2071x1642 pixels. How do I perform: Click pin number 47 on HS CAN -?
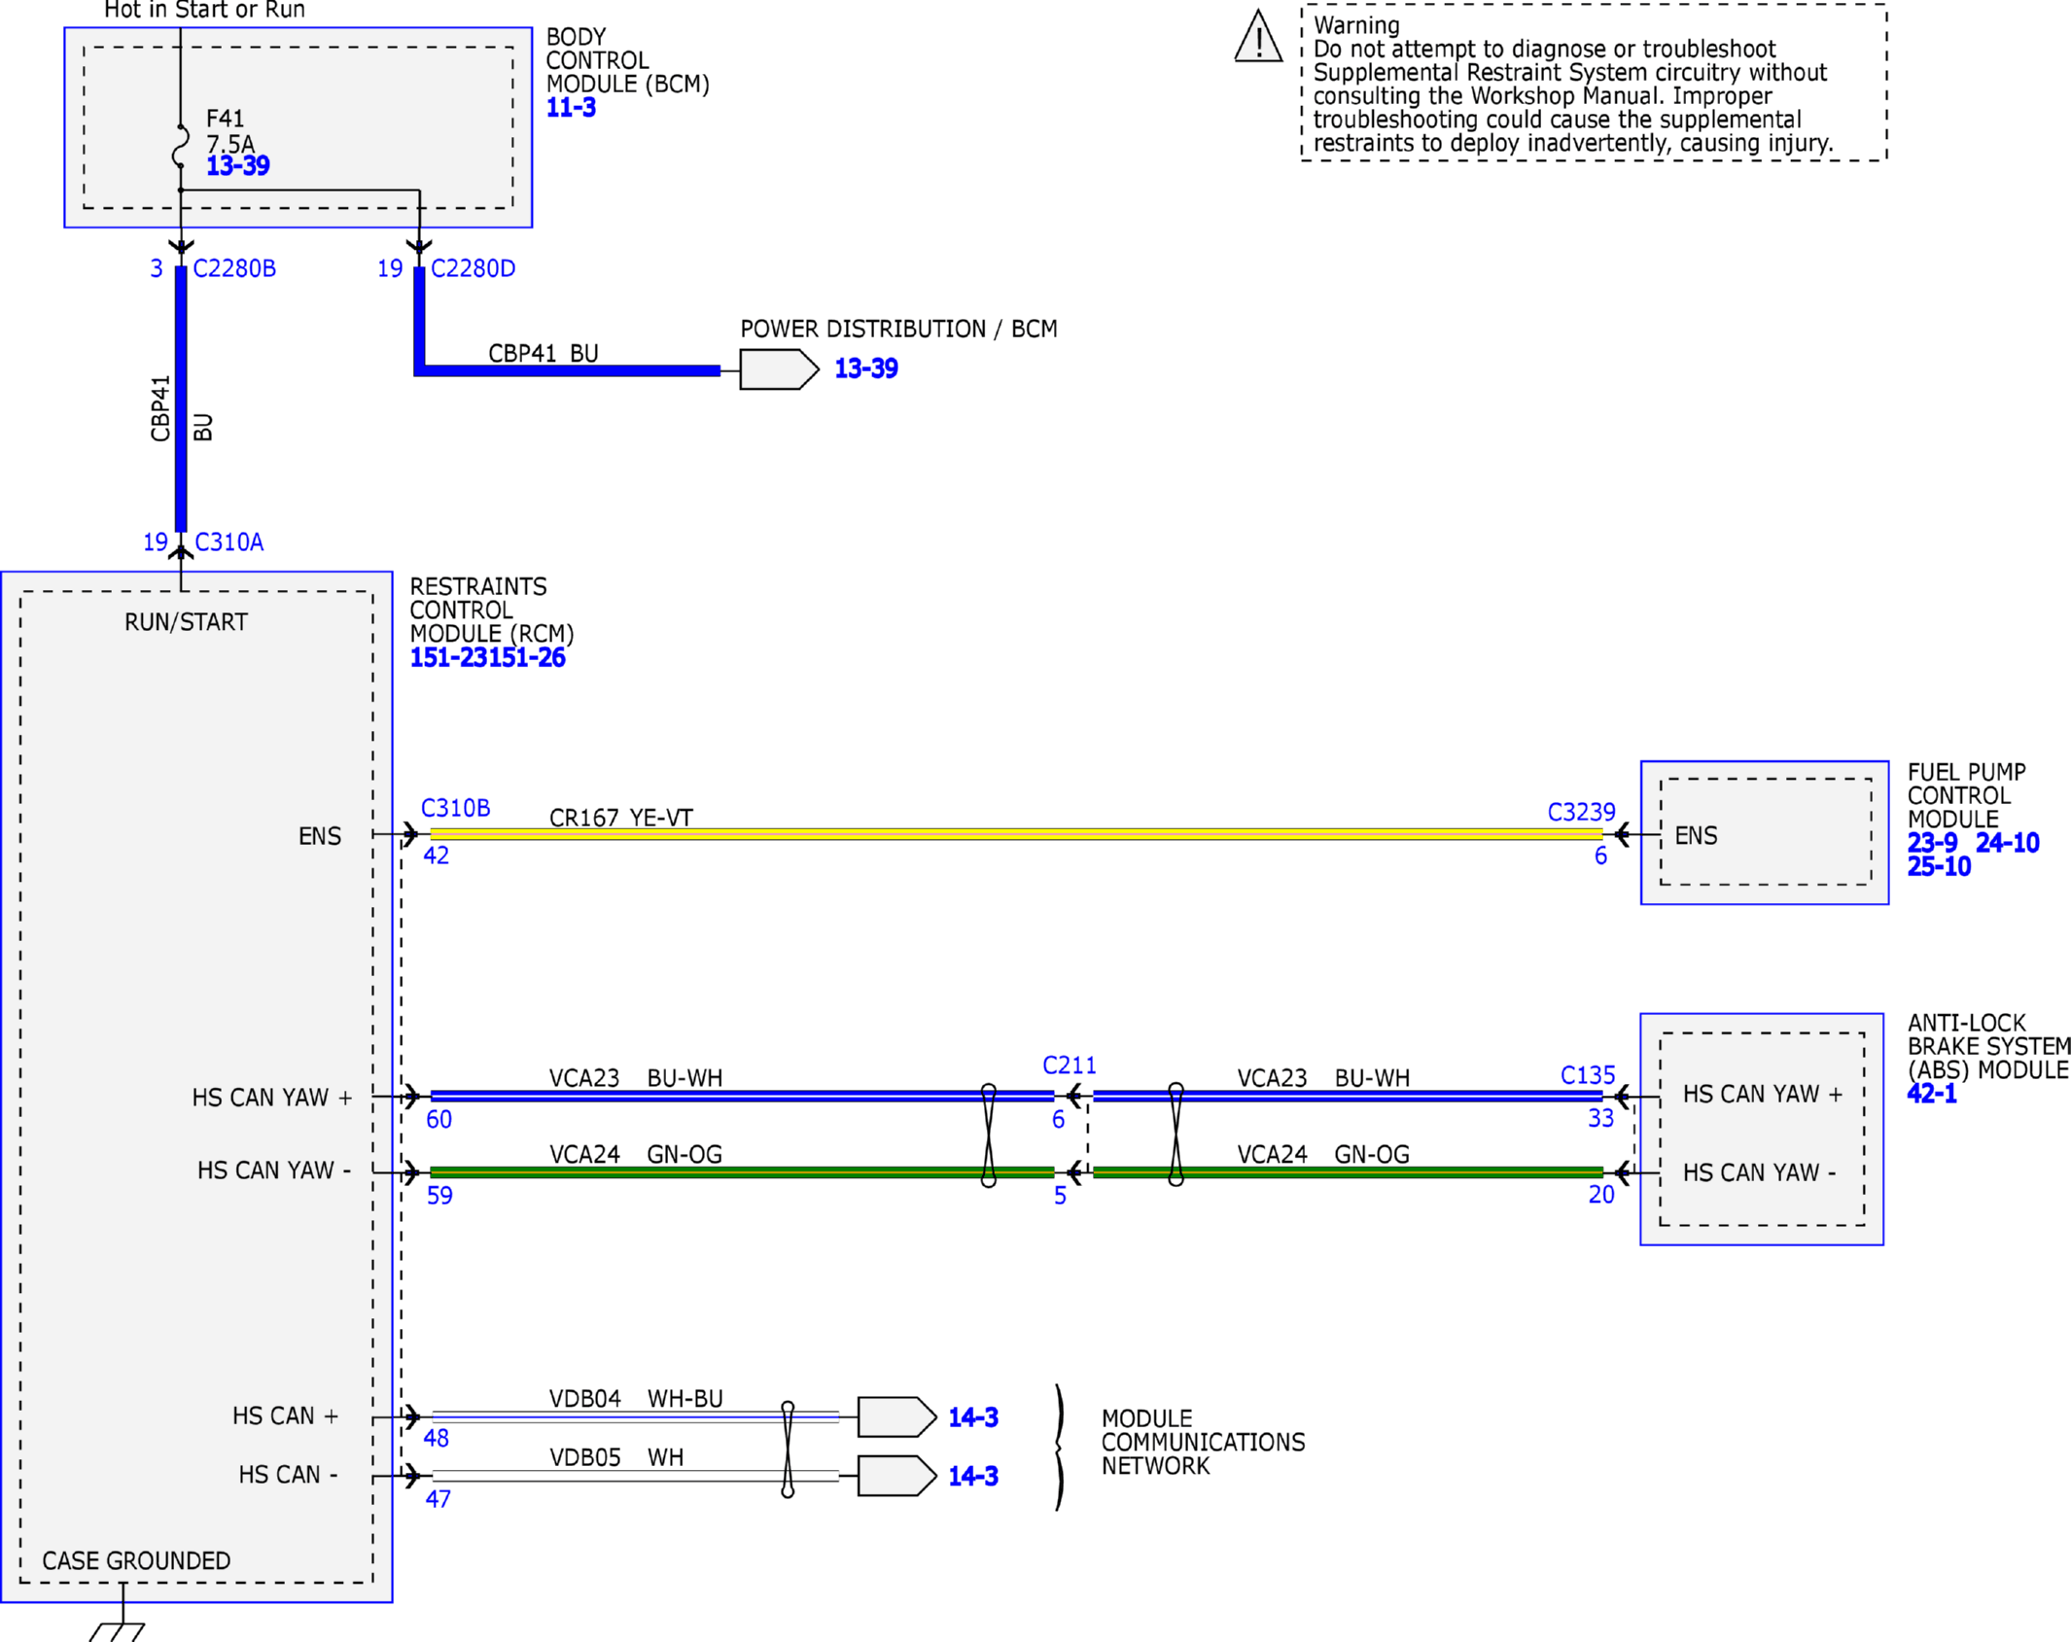[x=439, y=1500]
